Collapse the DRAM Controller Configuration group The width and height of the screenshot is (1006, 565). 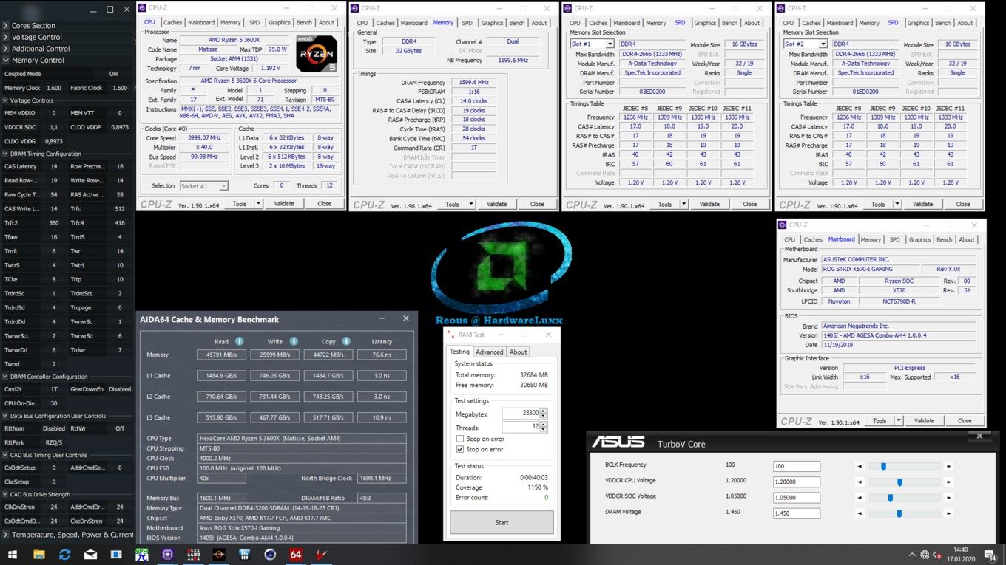click(x=5, y=377)
